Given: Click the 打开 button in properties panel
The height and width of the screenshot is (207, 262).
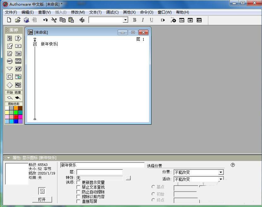Looking at the screenshot, I should [42, 200].
